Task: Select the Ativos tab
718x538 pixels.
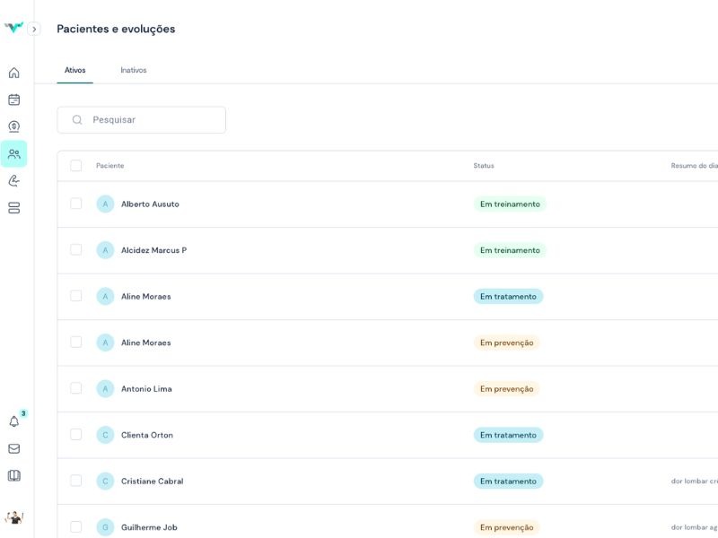Action: pyautogui.click(x=74, y=70)
